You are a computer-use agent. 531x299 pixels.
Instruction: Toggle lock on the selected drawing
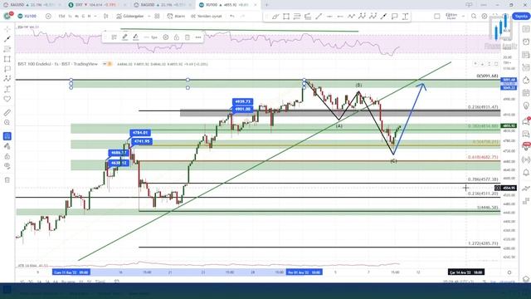point(177,37)
